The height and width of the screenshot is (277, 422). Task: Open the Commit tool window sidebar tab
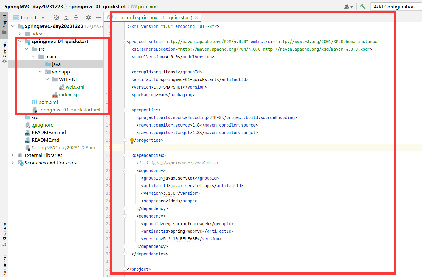pos(4,52)
